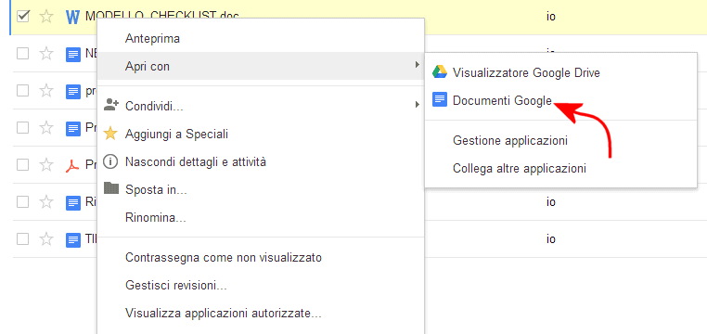Screen dimensions: 707x334
Task: Click Docs icon of row starting 'NE'
Action: 73,55
